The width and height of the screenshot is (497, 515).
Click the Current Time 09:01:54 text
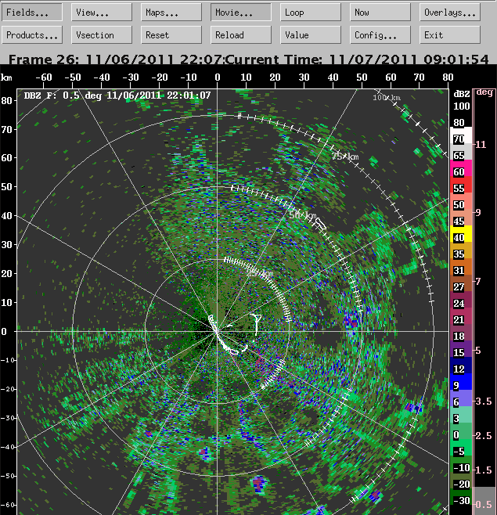(357, 59)
